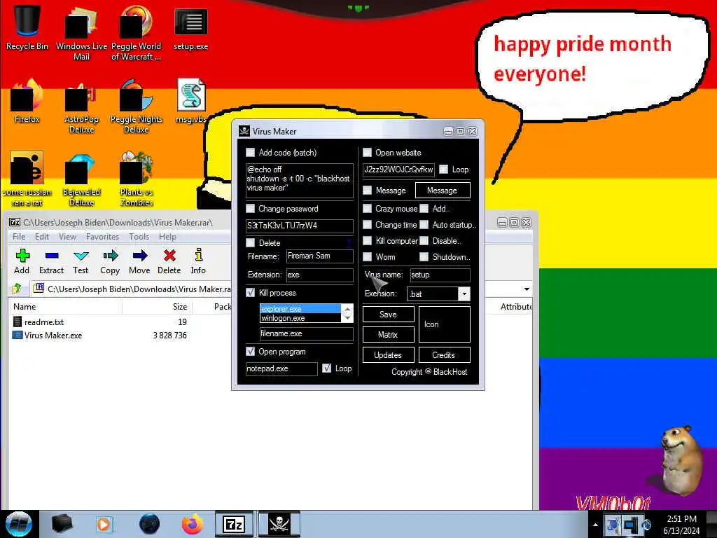Toggle the Change time checkbox

pyautogui.click(x=367, y=225)
